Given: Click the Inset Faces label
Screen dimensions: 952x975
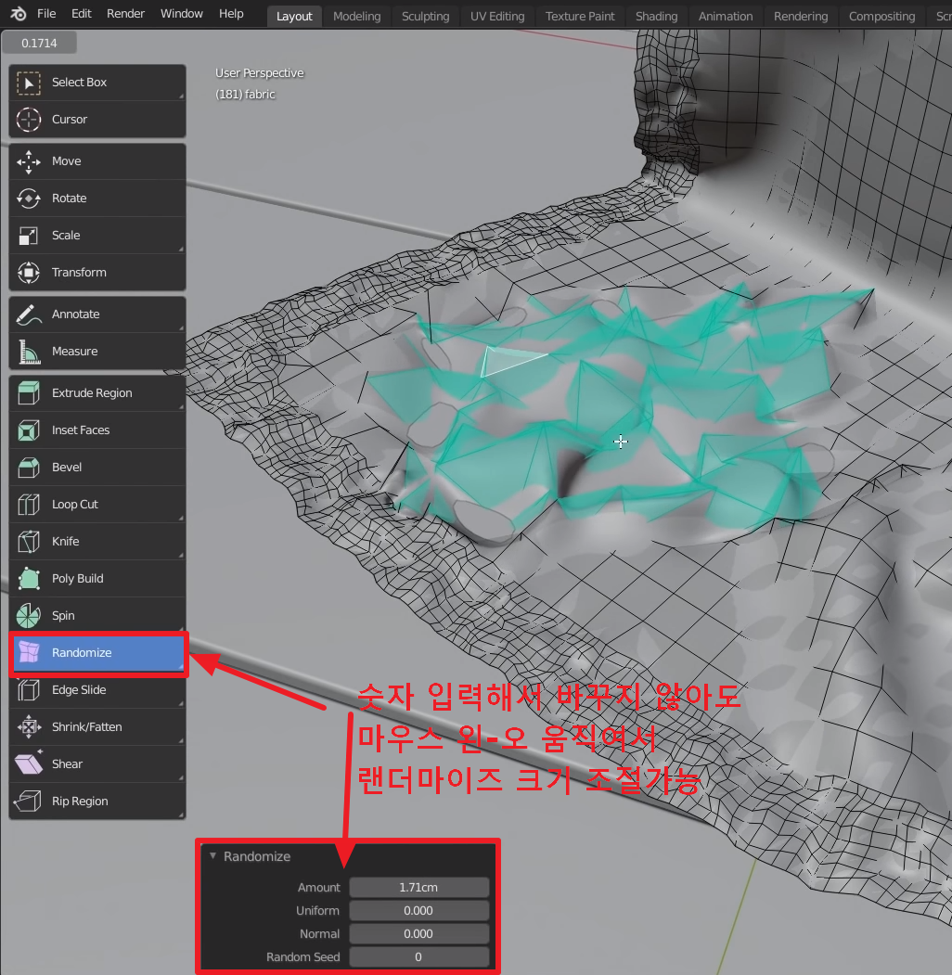Looking at the screenshot, I should (x=81, y=430).
